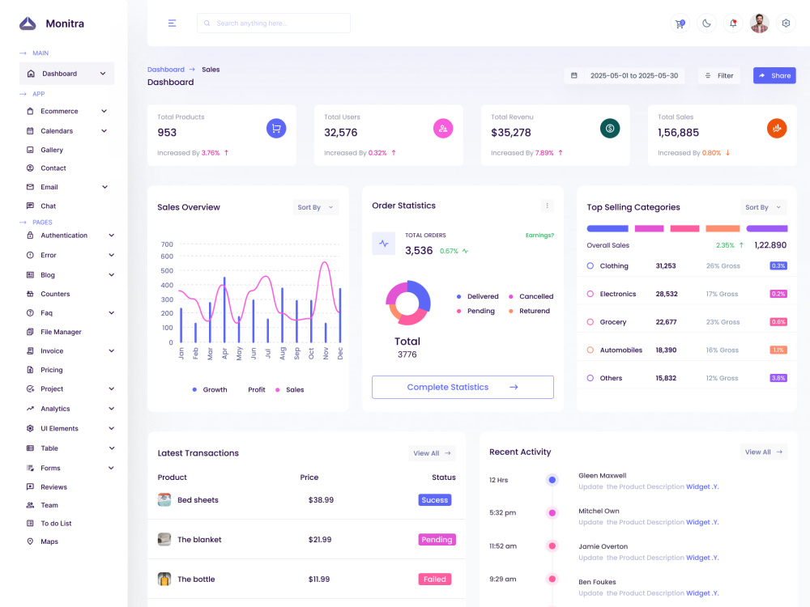The image size is (810, 607).
Task: Click the blue segment of category bar
Action: point(607,228)
